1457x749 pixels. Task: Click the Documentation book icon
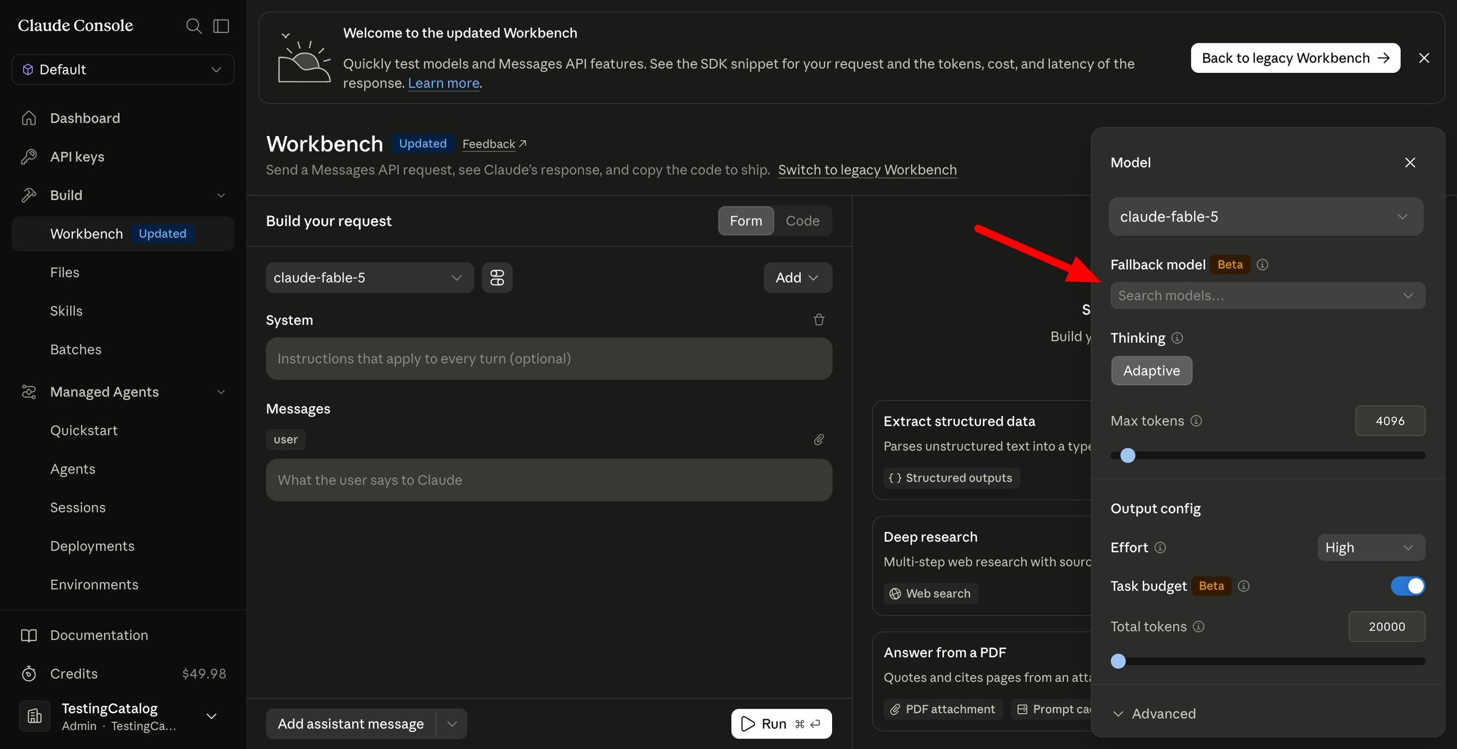point(28,635)
